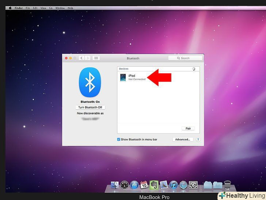
Task: Click the large Bluetooth logo icon
Action: (90, 82)
